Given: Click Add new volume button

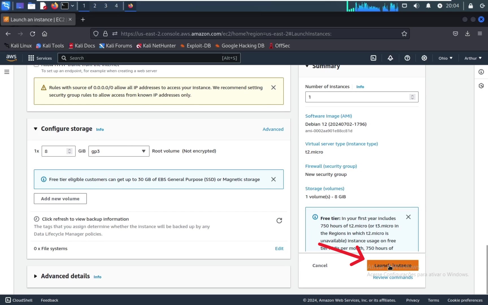Looking at the screenshot, I should (x=60, y=199).
